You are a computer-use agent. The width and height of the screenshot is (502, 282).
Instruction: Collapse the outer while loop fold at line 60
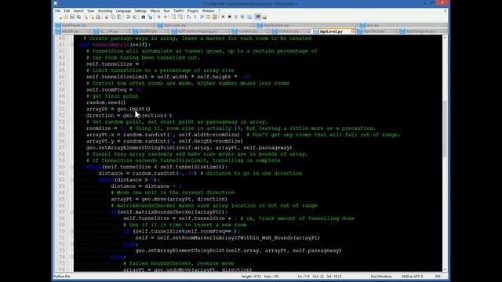point(71,167)
